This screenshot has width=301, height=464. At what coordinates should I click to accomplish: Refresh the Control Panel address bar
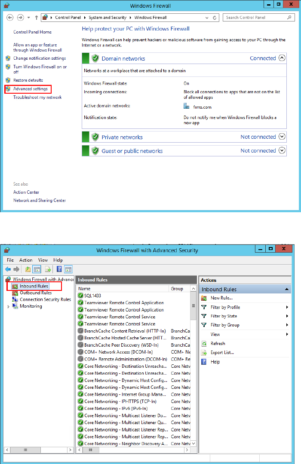point(215,18)
